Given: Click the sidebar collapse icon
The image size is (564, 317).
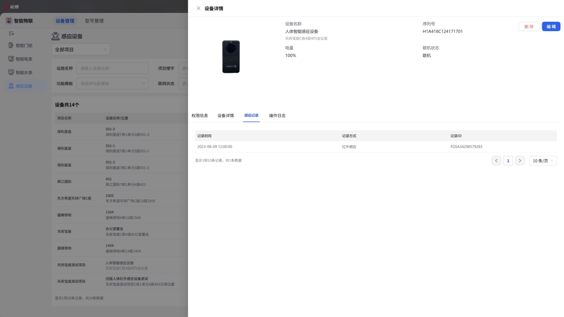Looking at the screenshot, I should [11, 33].
